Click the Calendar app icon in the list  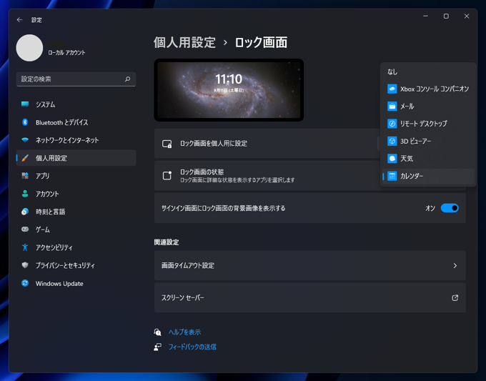coord(392,176)
